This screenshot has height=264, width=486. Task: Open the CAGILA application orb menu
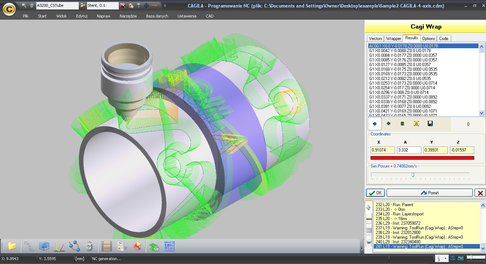tap(9, 9)
